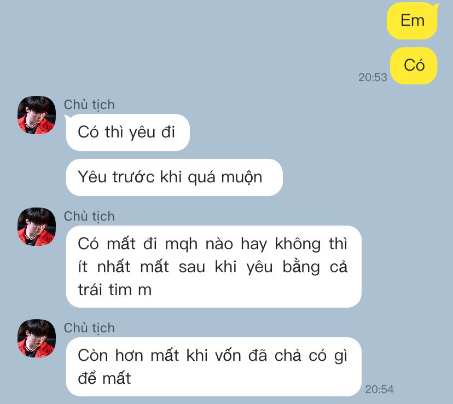Click the Chủ tịch name above 'Có thì yêu đi'
This screenshot has height=404, width=453.
(x=89, y=105)
